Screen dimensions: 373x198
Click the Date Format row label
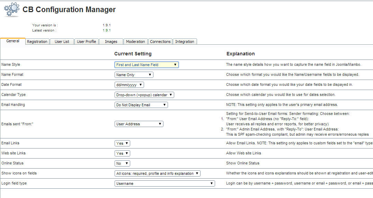[11, 84]
